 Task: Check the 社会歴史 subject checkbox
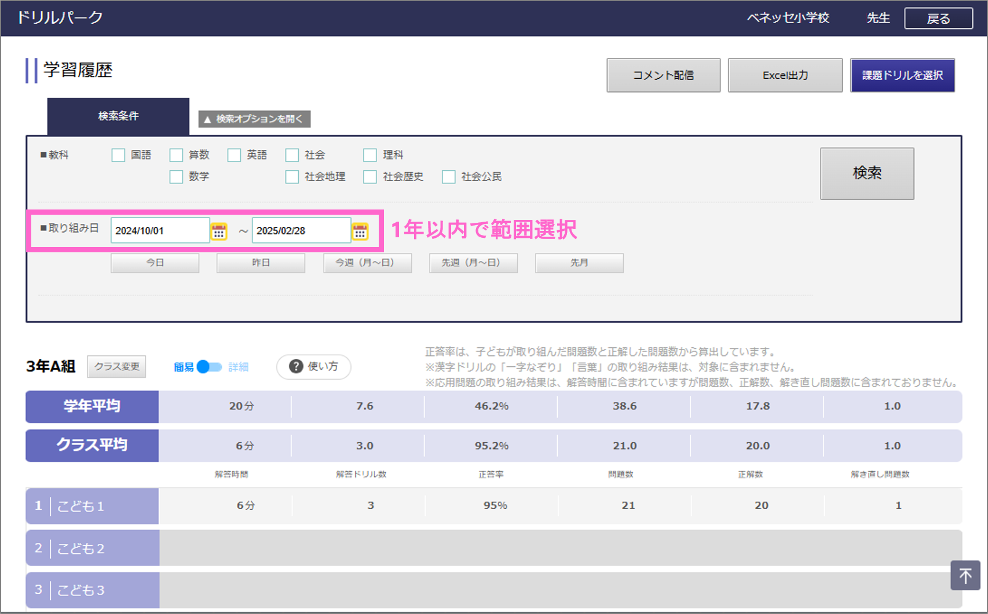click(369, 177)
